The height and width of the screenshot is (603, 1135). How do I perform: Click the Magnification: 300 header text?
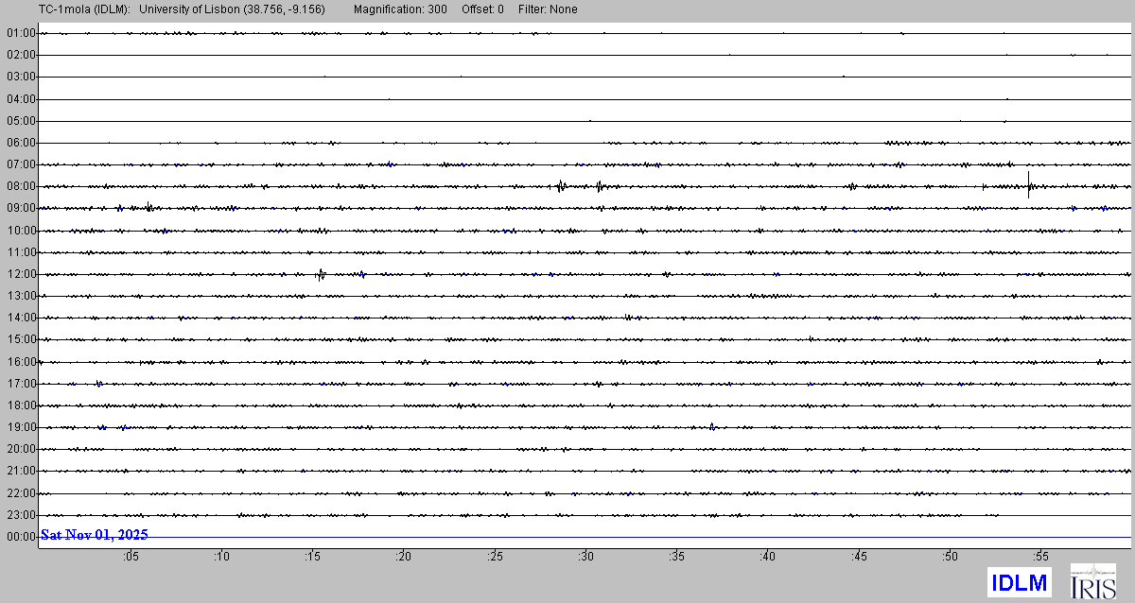tap(400, 9)
